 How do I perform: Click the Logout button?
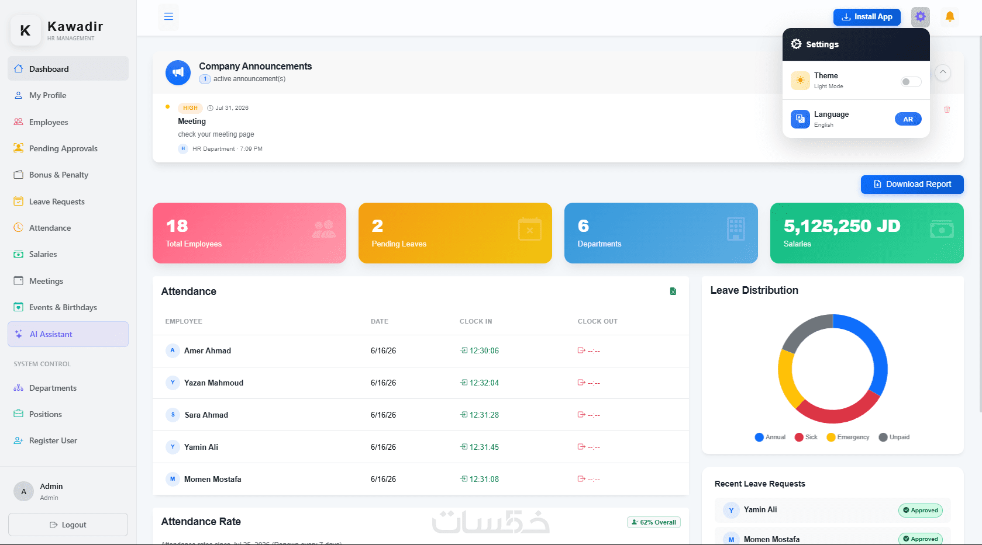point(68,525)
